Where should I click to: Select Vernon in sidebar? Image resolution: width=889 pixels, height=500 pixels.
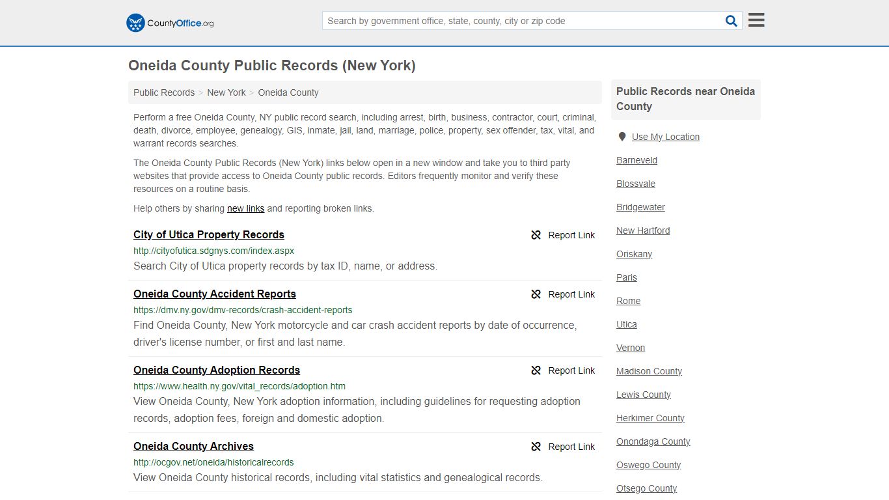(x=631, y=348)
